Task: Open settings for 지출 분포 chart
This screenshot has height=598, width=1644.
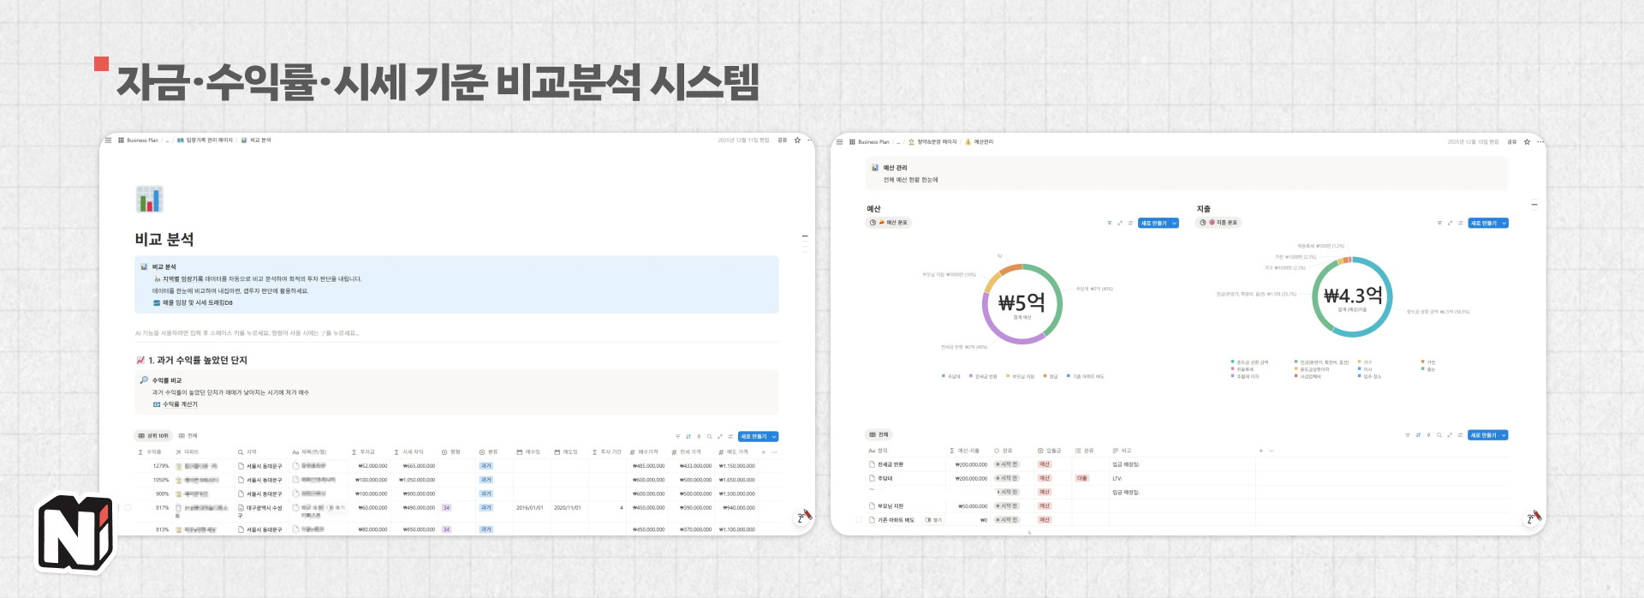Action: [x=1461, y=223]
